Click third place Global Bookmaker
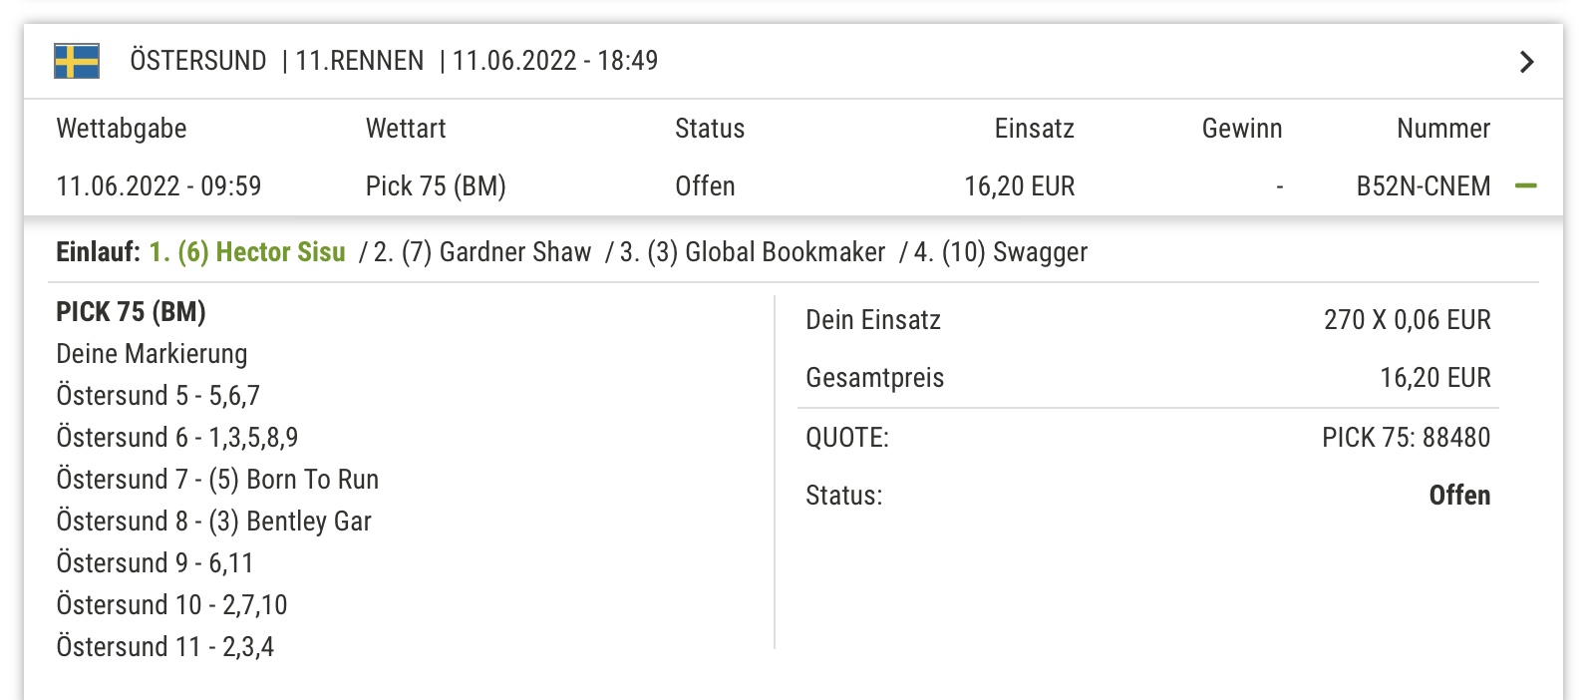The height and width of the screenshot is (700, 1591). tap(753, 252)
